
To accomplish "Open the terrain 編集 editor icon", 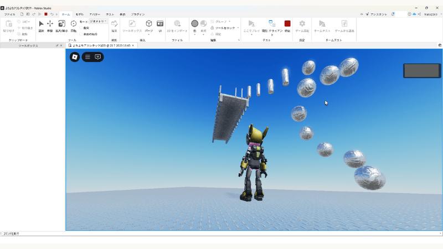I will coord(114,24).
